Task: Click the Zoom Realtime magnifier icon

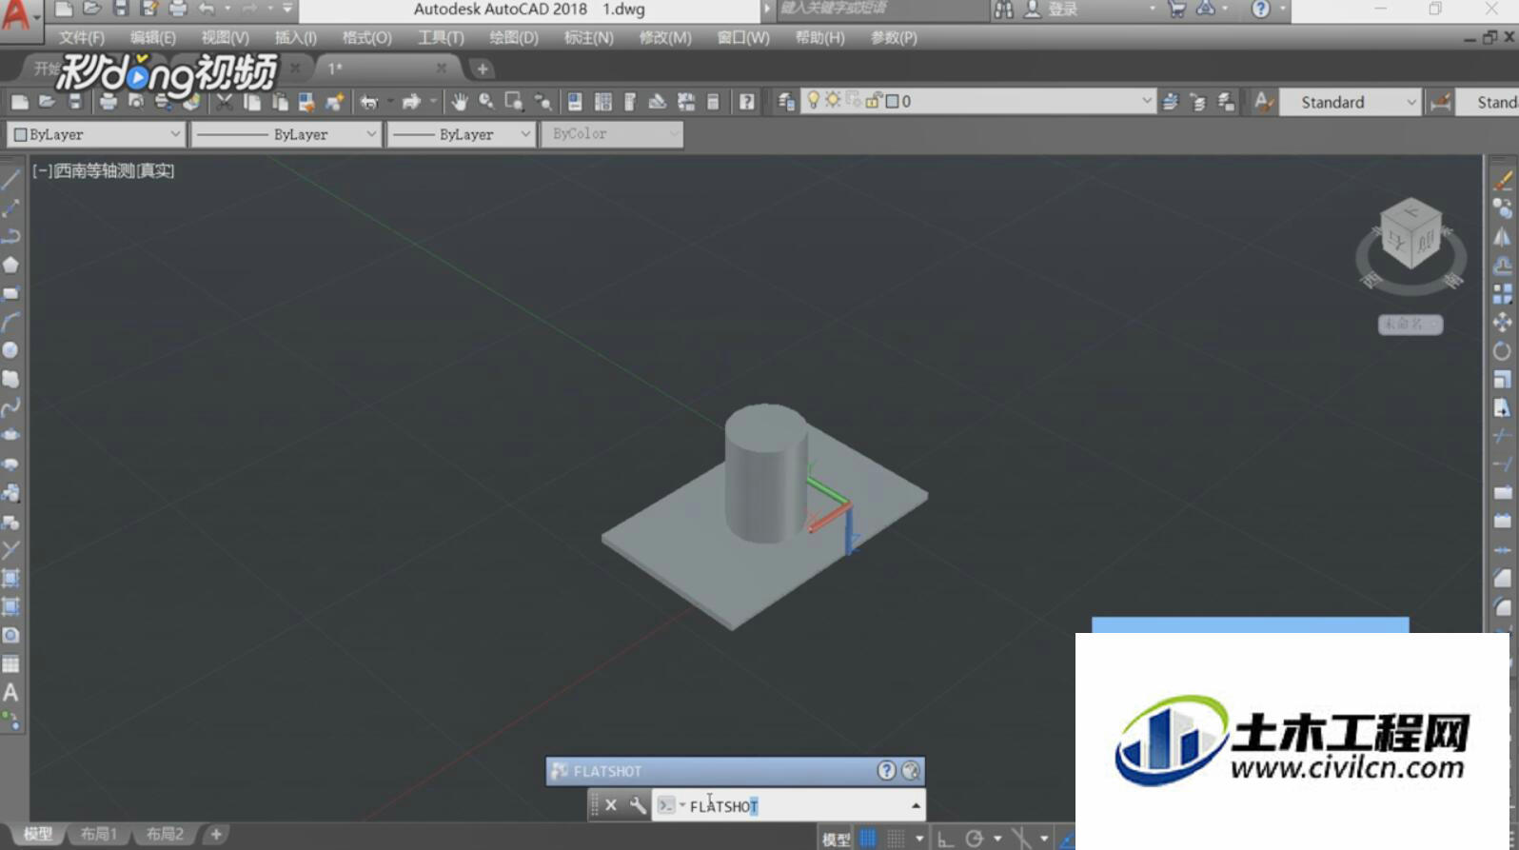Action: coord(486,102)
